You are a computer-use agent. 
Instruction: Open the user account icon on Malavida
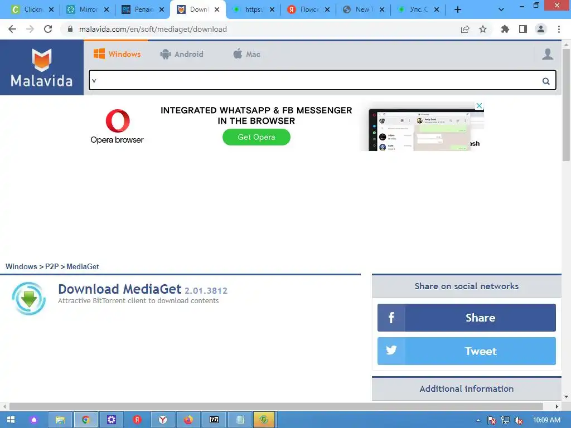[x=548, y=54]
